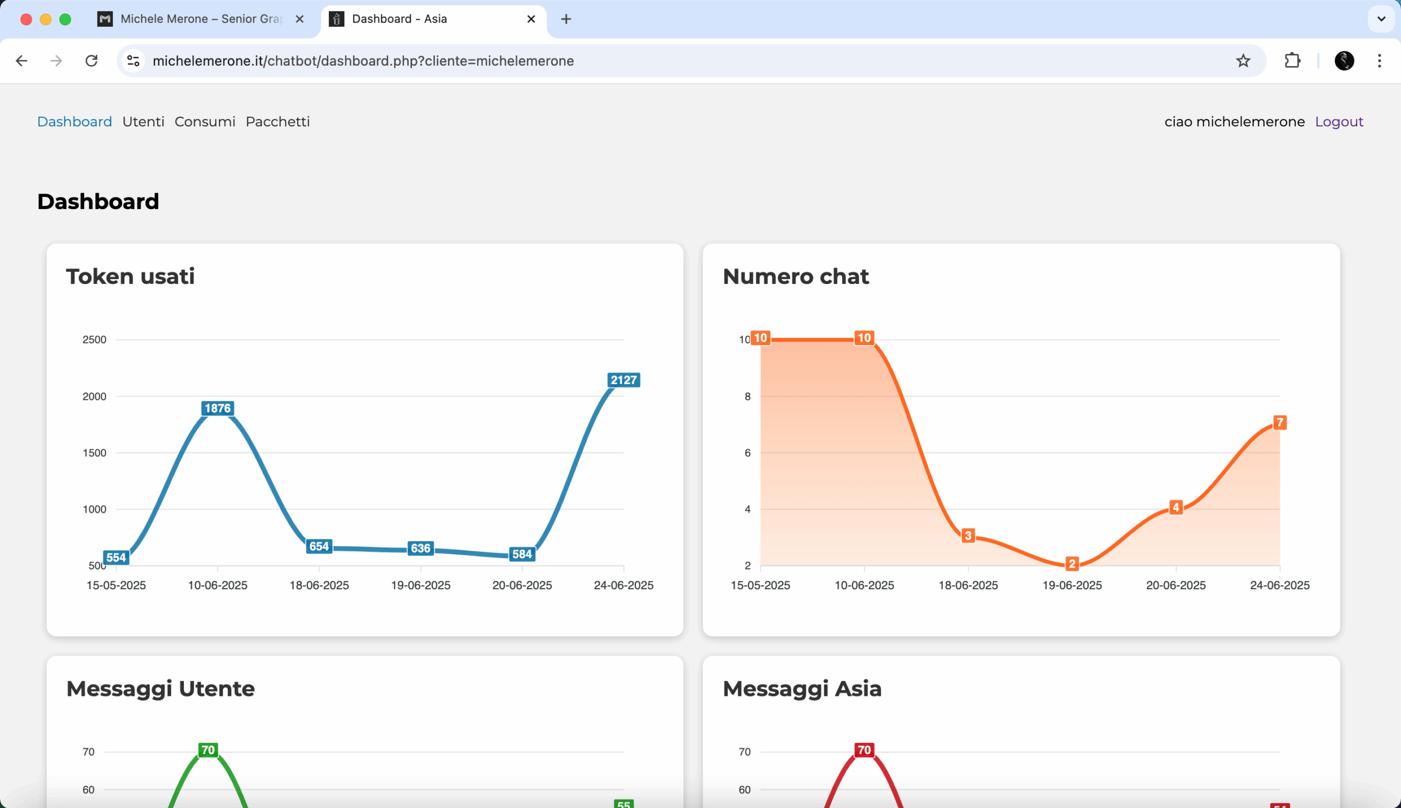1401x808 pixels.
Task: Click the 10 point above 10-06-2025
Action: (x=864, y=338)
